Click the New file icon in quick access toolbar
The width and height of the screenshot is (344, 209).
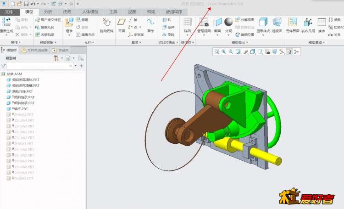pos(13,4)
